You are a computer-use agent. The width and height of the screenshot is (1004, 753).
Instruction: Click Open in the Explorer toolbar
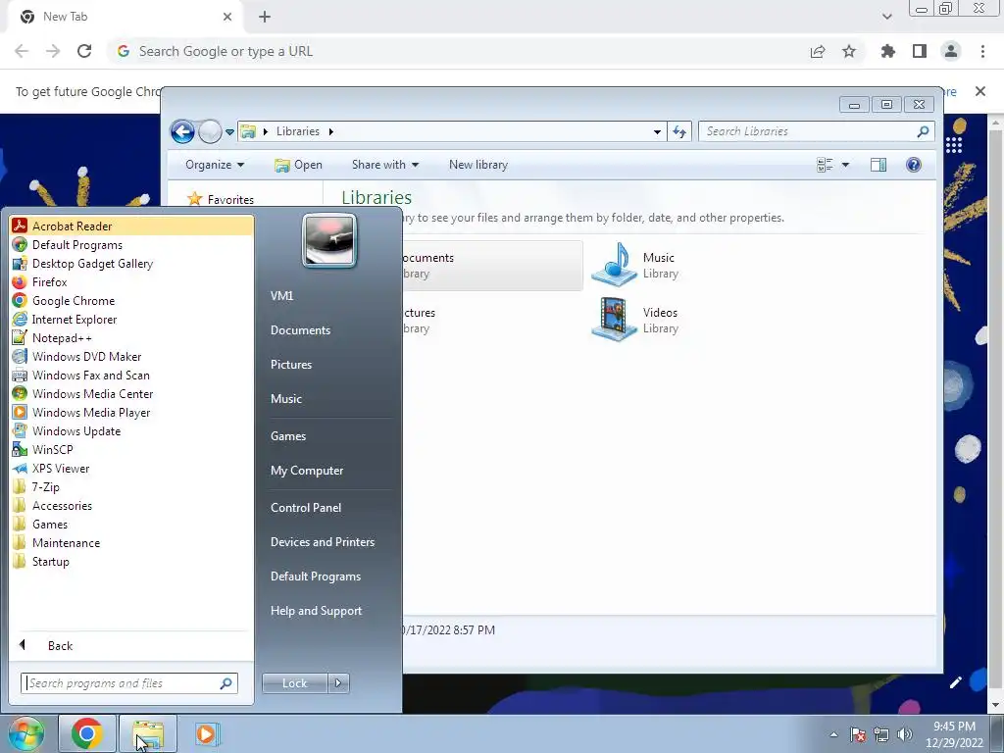pos(298,165)
